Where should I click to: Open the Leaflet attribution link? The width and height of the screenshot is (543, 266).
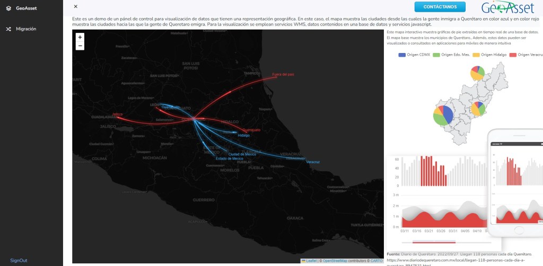pos(311,261)
